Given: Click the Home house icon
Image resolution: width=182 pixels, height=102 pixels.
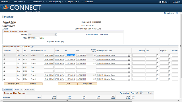Looking at the screenshot, I should (160, 2).
